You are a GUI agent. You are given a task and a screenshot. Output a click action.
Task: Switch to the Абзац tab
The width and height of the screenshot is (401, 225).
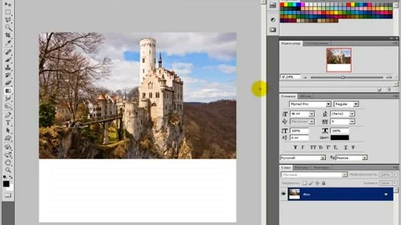coord(305,96)
